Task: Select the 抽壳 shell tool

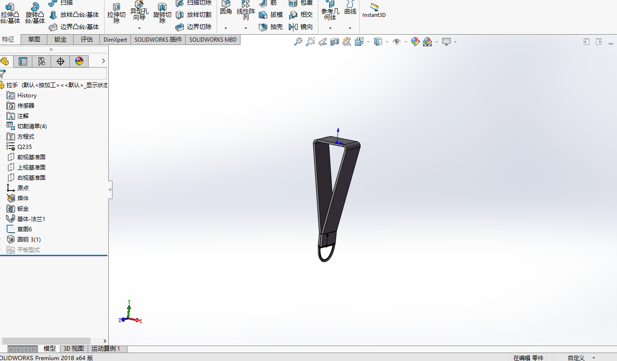Action: coord(271,27)
